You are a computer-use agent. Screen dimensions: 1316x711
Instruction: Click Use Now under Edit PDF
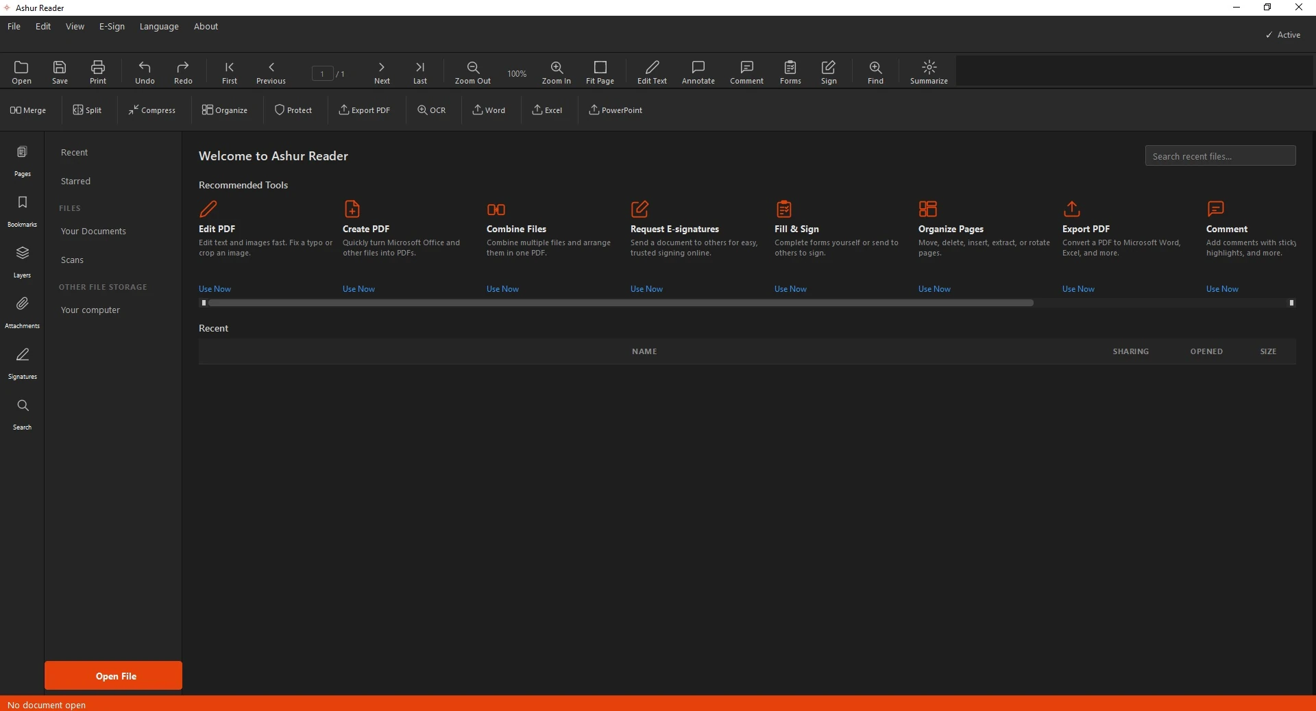click(x=215, y=289)
